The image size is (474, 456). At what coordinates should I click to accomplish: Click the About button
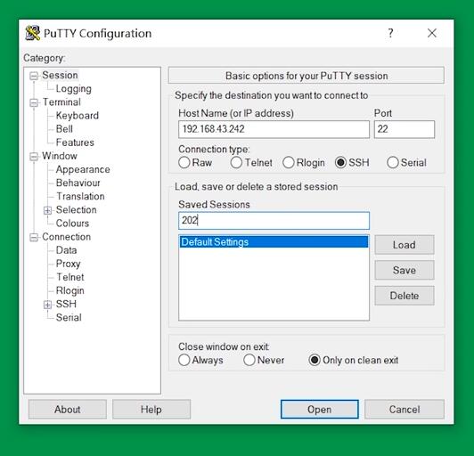(x=68, y=410)
